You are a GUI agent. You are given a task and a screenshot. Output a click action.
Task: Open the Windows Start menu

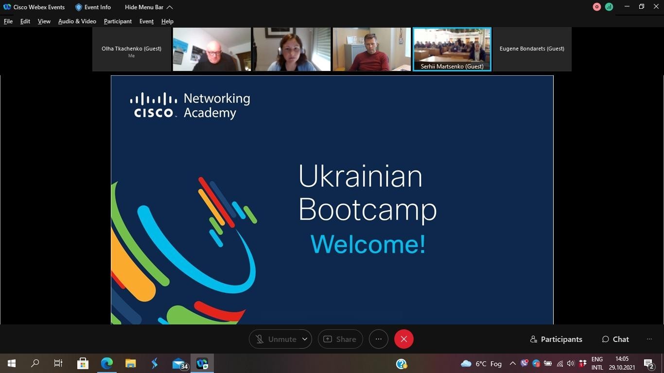(x=12, y=363)
